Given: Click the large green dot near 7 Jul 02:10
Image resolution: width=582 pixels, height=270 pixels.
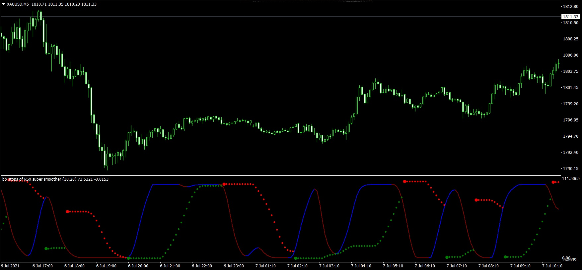Looking at the screenshot, I should (x=296, y=258).
